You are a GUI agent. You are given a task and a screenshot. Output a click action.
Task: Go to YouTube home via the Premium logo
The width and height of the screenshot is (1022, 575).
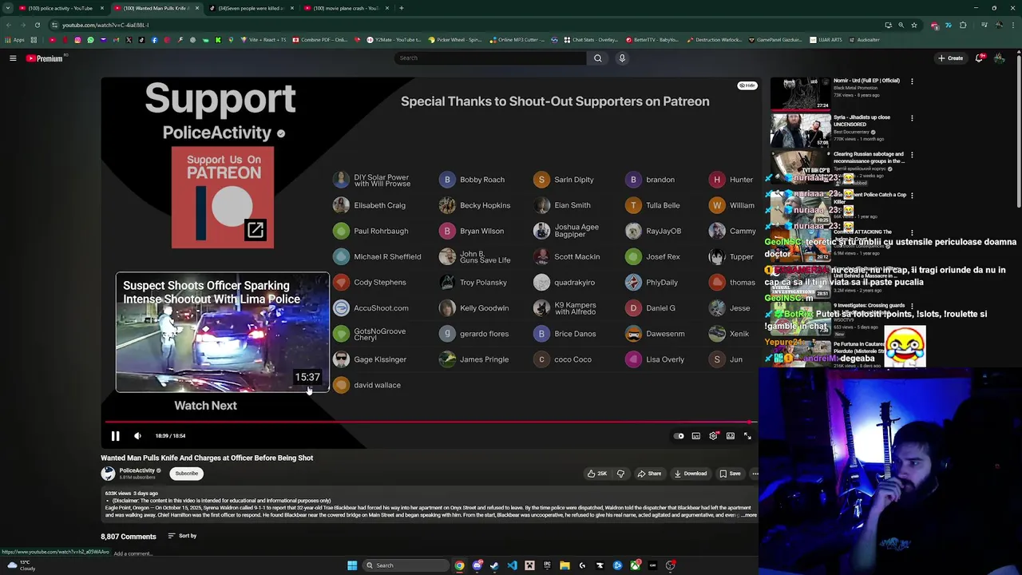[x=44, y=58]
